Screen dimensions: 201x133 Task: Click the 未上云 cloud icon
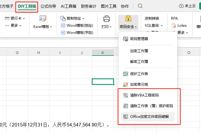181,6
